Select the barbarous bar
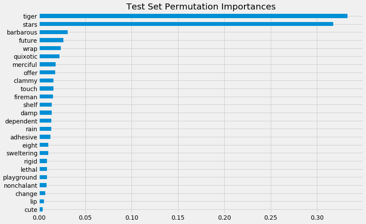366x224 pixels. 53,32
